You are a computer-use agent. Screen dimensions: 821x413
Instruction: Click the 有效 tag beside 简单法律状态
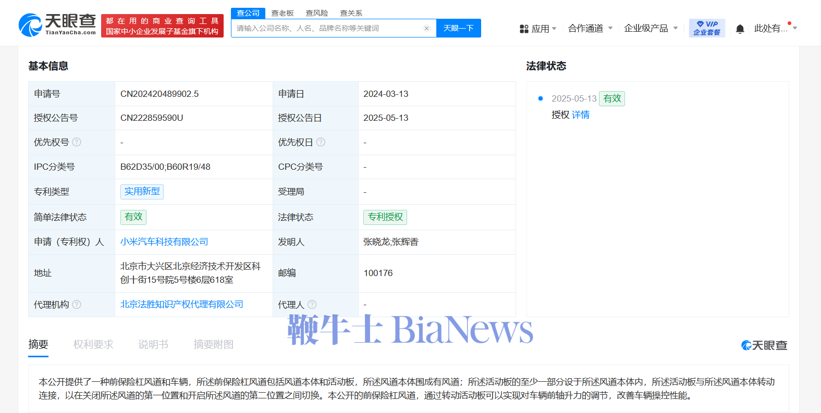(133, 217)
